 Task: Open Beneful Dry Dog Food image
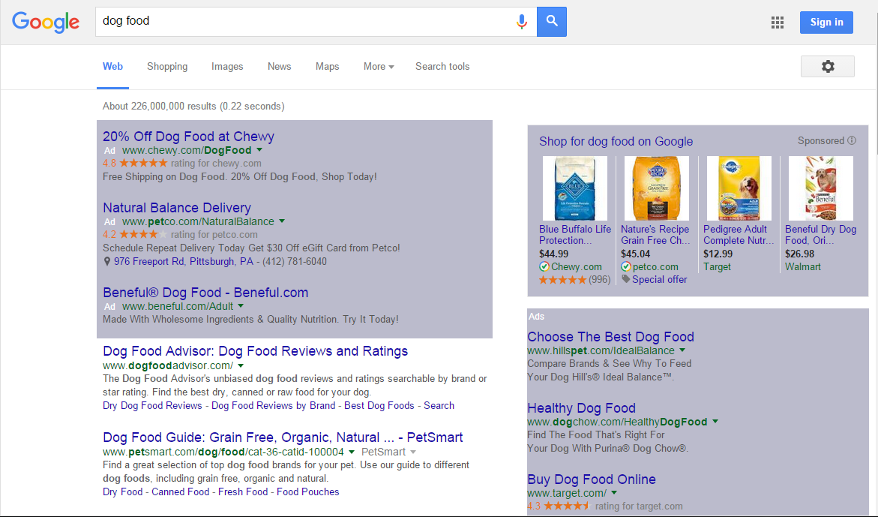pos(821,188)
